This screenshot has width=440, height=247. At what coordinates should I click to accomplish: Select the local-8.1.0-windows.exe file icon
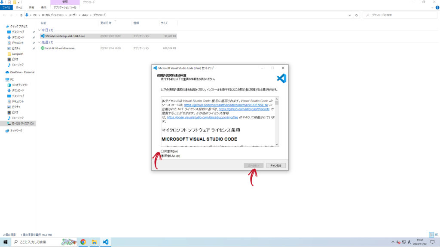click(43, 48)
